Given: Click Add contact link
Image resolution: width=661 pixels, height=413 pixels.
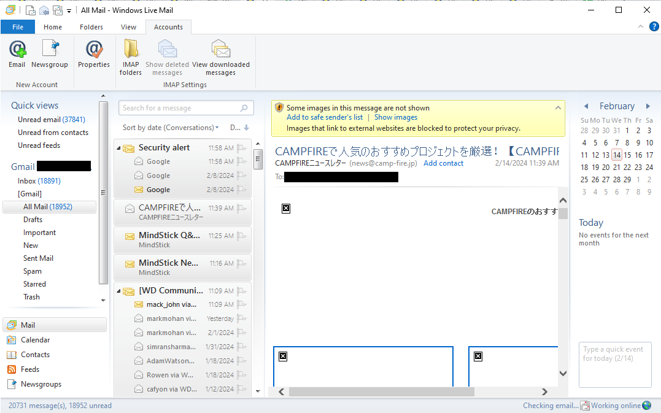Looking at the screenshot, I should tap(443, 163).
